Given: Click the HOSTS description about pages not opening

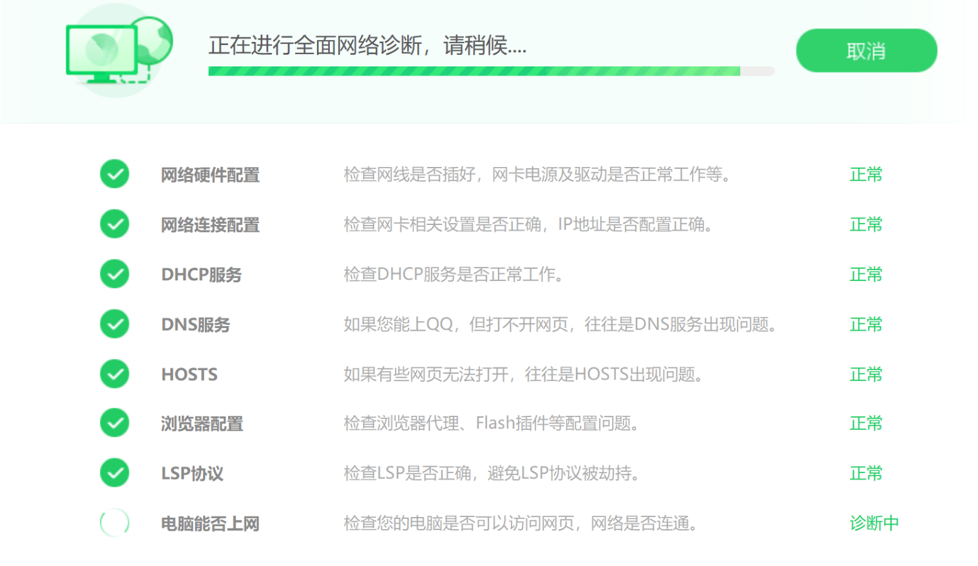Looking at the screenshot, I should (523, 374).
